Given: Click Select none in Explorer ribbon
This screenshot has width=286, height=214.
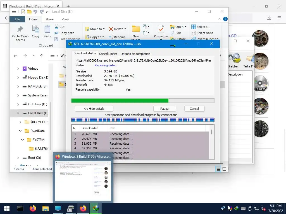Looking at the screenshot, I should point(202,33).
